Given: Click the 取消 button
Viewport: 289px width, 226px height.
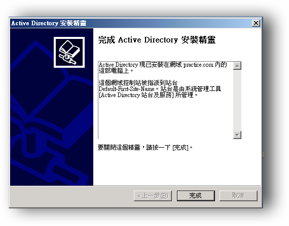Looking at the screenshot, I should [238, 196].
